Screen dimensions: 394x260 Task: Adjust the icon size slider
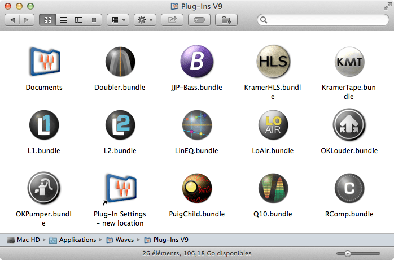coord(348,253)
